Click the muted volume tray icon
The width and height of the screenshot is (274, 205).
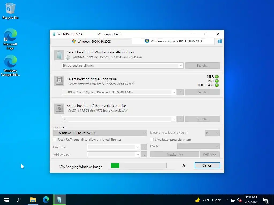click(x=239, y=200)
